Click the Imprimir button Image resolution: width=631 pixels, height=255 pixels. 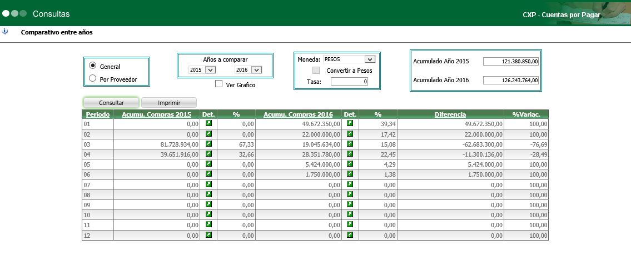tap(169, 103)
